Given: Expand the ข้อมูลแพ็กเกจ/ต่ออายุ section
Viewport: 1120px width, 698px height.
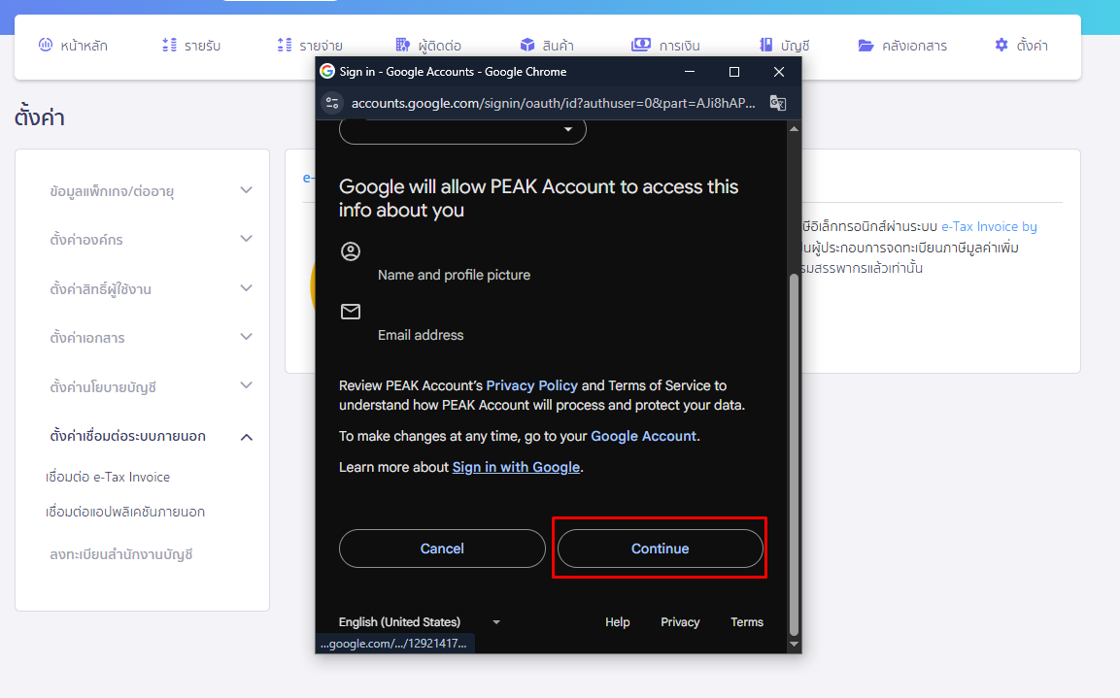Looking at the screenshot, I should coord(246,190).
